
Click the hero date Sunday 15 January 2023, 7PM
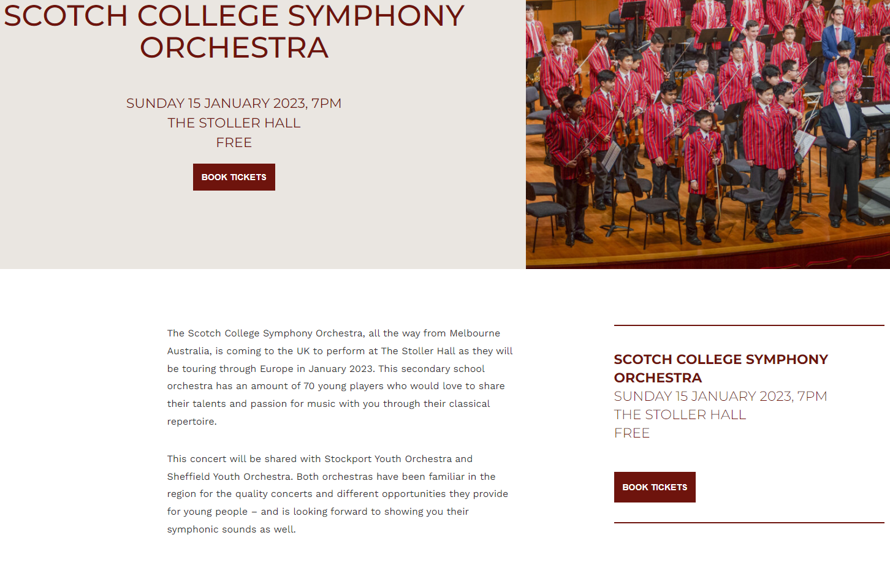(234, 103)
